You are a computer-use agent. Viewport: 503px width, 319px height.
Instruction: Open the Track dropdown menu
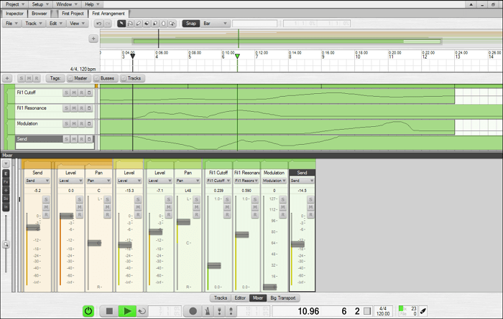(33, 24)
